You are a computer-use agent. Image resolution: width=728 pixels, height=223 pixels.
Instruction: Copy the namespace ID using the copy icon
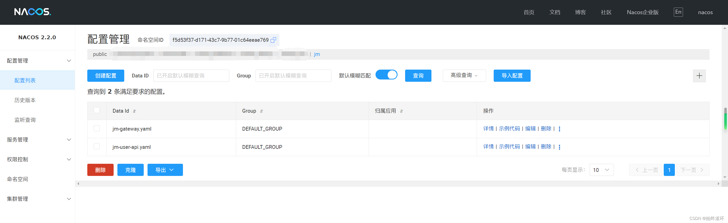point(273,40)
